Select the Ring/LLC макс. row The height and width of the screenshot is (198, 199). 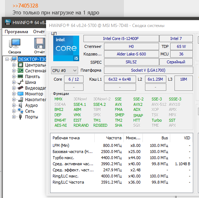tap(122, 176)
